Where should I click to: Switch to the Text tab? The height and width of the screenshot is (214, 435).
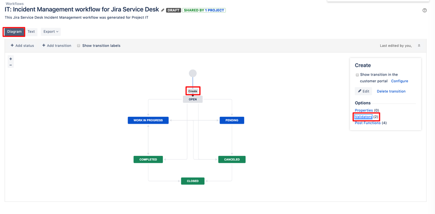[x=31, y=32]
